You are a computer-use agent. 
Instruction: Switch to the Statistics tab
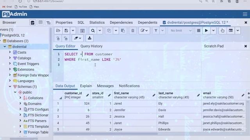(x=97, y=23)
